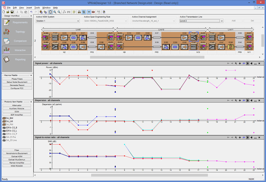Expand the Active Transmission Line dropdown
Image resolution: width=266 pixels, height=182 pixels.
tap(222, 21)
